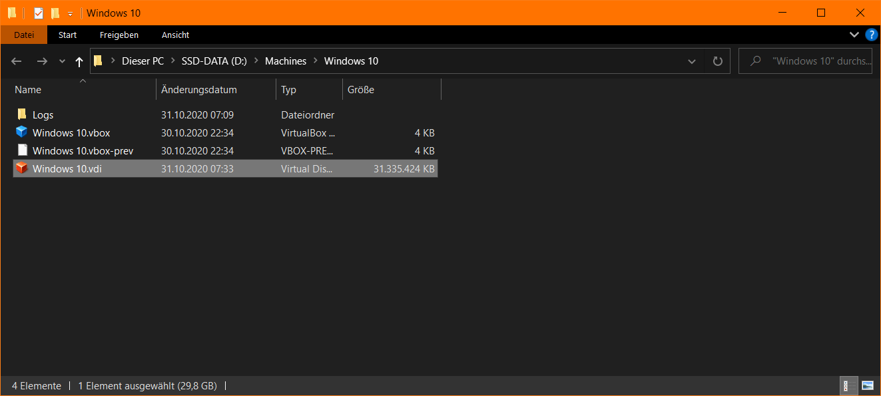Switch to the Start ribbon tab

67,35
